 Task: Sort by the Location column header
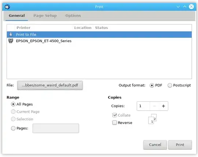(x=83, y=28)
